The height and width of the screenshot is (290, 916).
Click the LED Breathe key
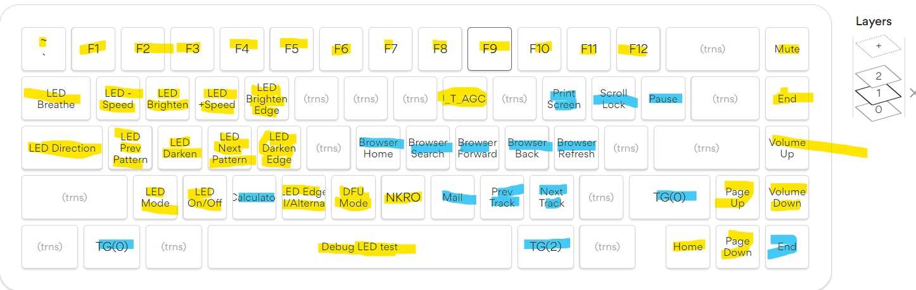pos(56,99)
